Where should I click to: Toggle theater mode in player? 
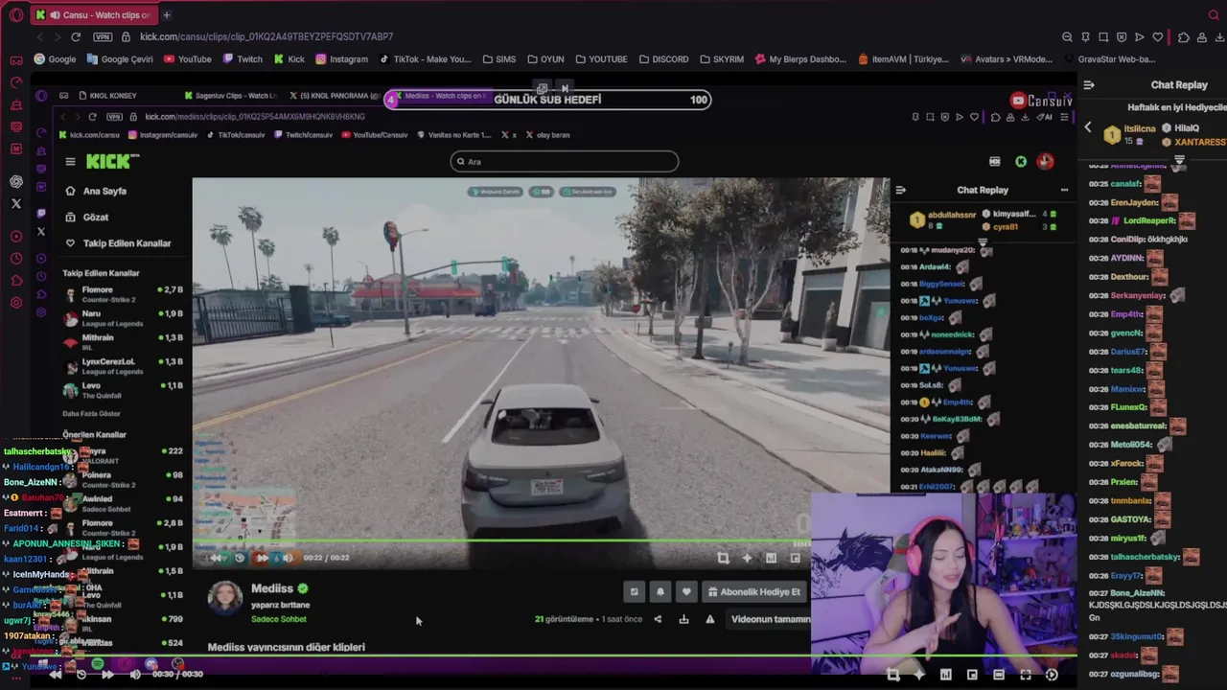pos(999,675)
